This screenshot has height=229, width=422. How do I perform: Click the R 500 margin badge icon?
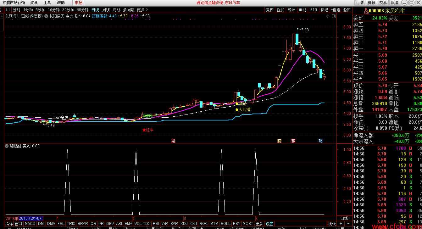point(366,11)
